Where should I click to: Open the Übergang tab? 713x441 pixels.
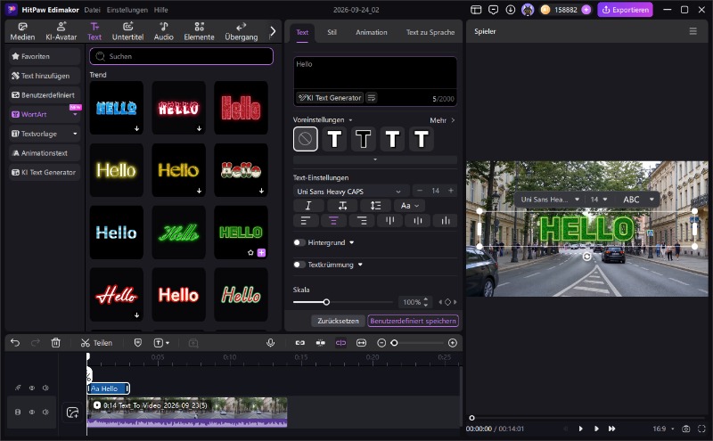point(241,31)
